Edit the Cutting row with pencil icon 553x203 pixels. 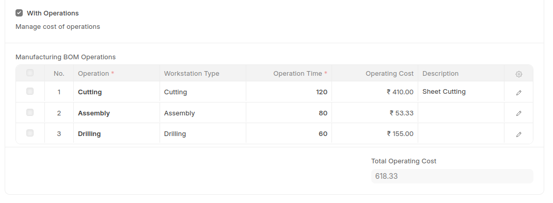(x=518, y=93)
